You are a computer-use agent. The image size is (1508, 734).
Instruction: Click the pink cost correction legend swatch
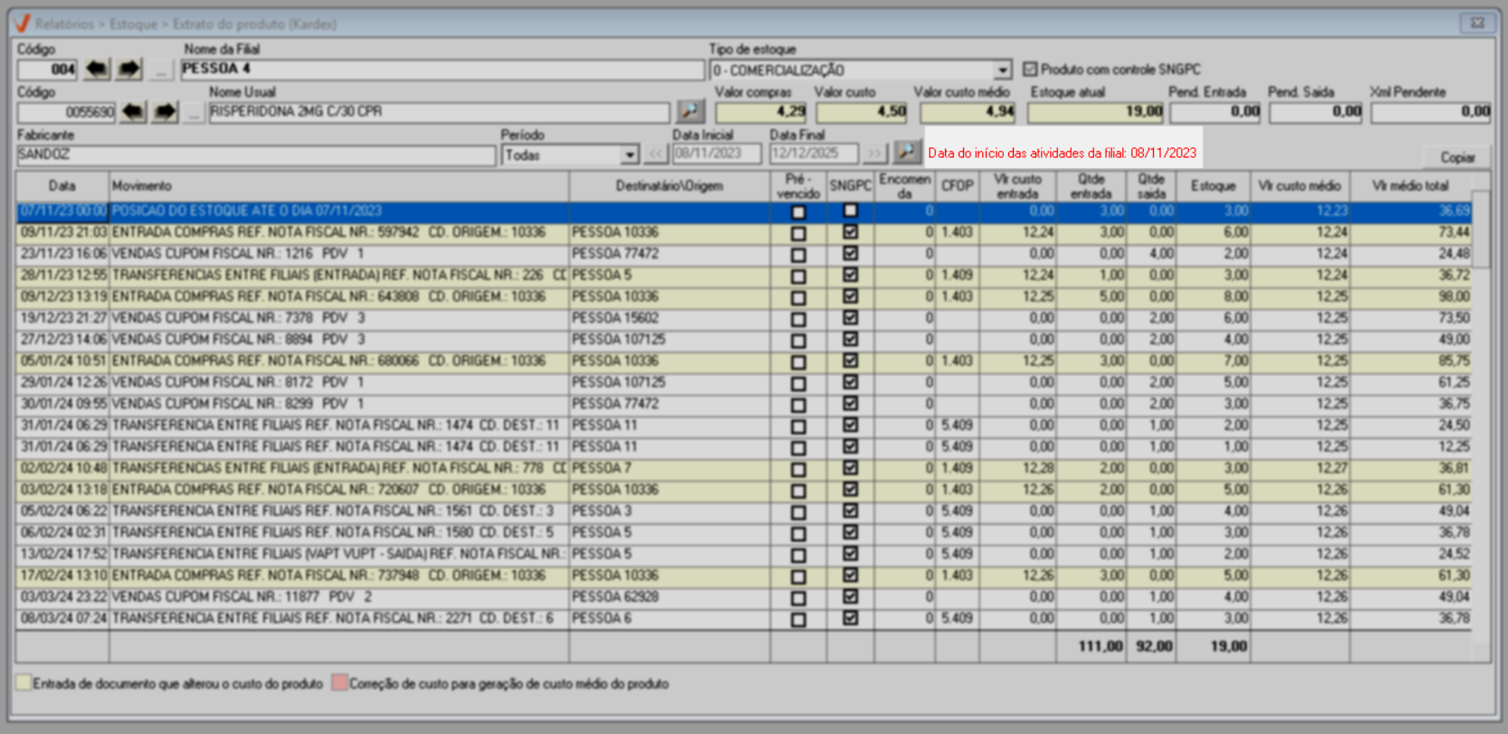click(340, 683)
